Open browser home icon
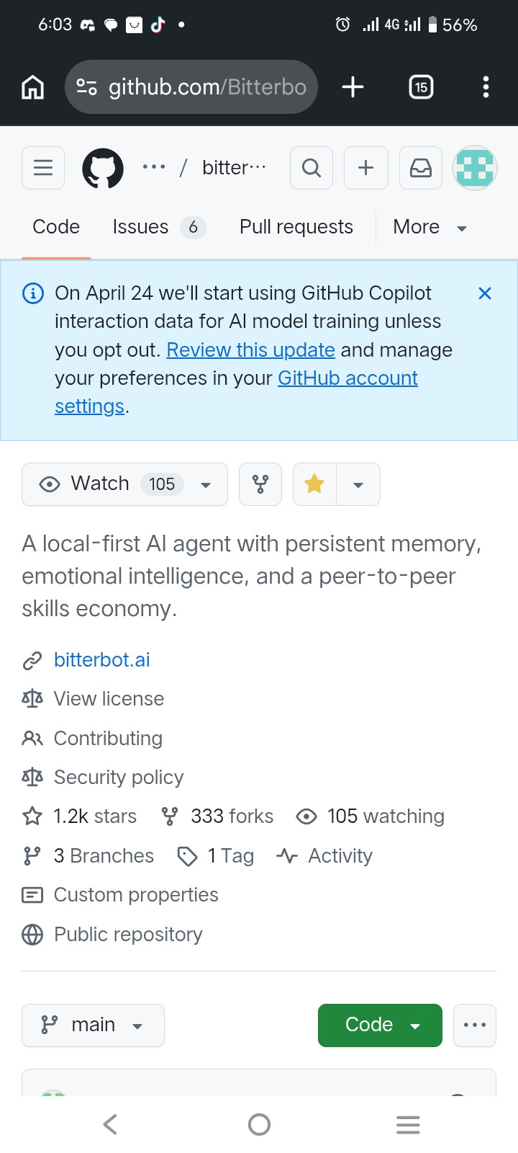 pyautogui.click(x=32, y=87)
